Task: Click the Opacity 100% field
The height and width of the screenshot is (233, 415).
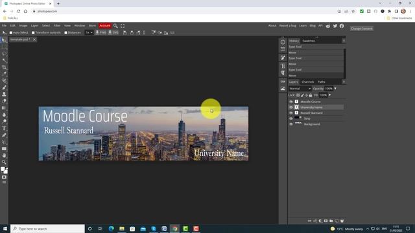Action: point(329,89)
